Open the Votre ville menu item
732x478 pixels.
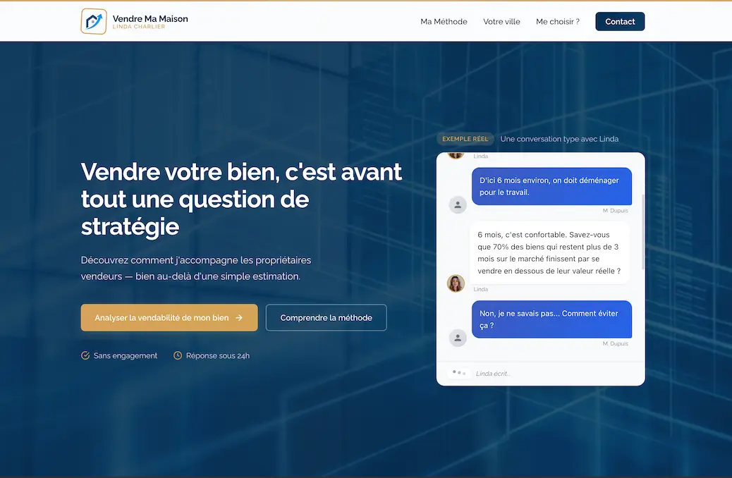pos(501,21)
